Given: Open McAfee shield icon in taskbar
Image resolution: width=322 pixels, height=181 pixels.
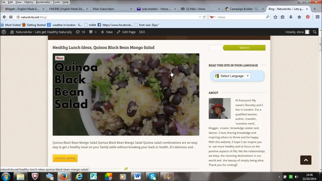Looking at the screenshot, I should (35, 176).
